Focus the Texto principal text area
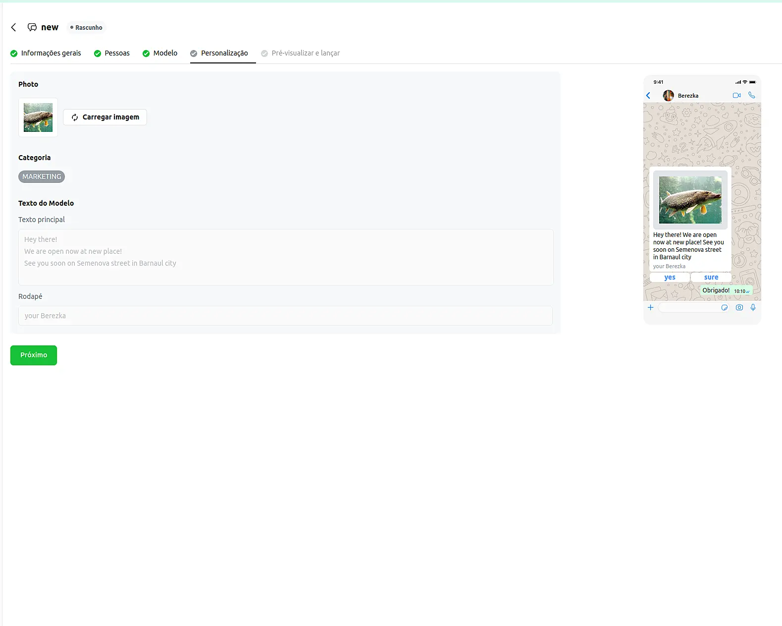 286,257
